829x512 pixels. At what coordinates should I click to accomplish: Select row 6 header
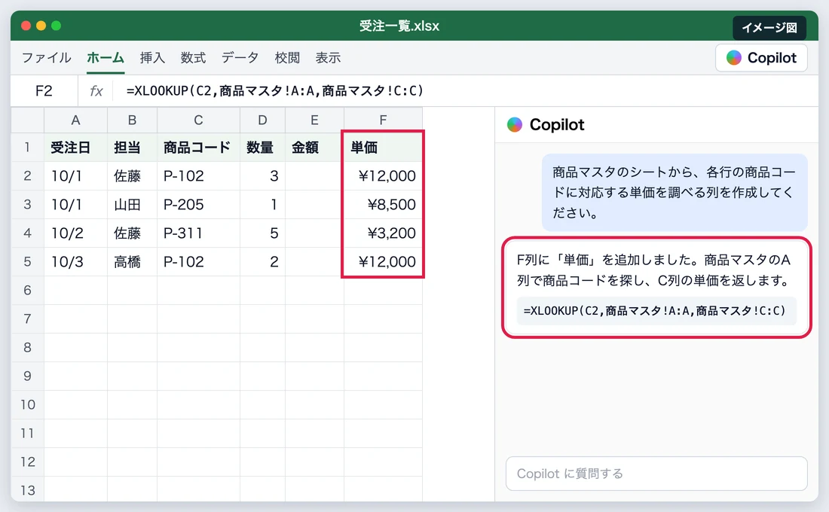point(27,290)
